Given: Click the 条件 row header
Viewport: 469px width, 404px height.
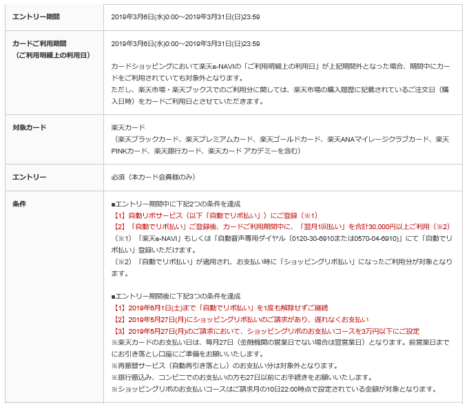Looking at the screenshot, I should tap(19, 204).
